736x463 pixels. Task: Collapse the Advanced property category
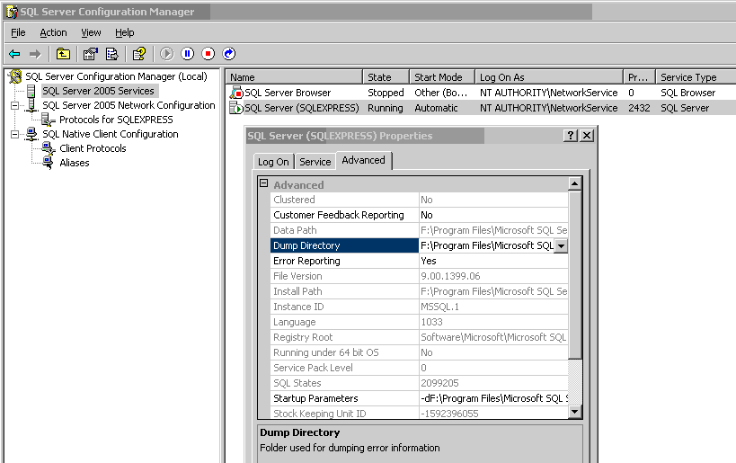pos(264,183)
